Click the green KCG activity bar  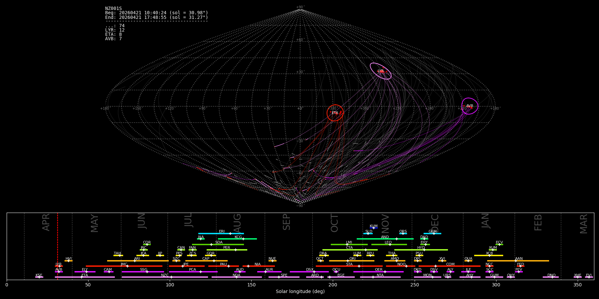237,239
